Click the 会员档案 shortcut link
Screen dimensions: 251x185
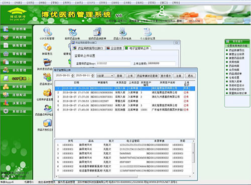tap(234, 69)
